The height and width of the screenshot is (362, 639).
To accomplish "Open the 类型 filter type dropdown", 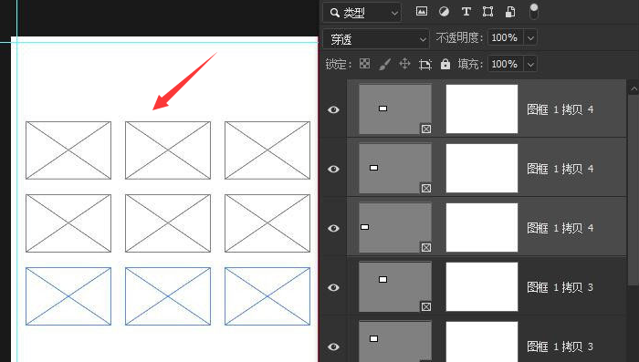I will (361, 13).
